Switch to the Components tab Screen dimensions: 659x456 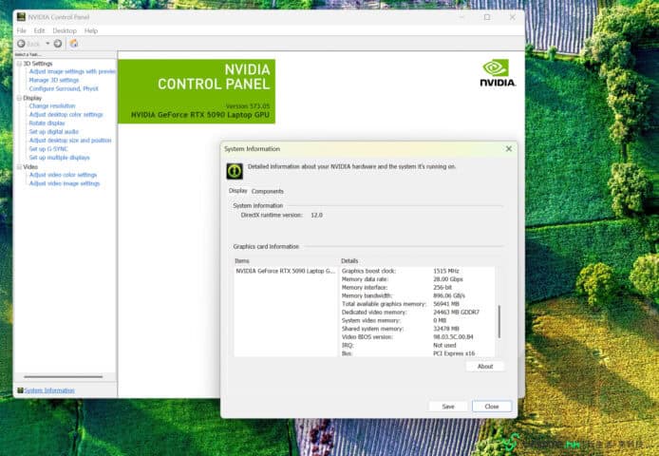[267, 191]
